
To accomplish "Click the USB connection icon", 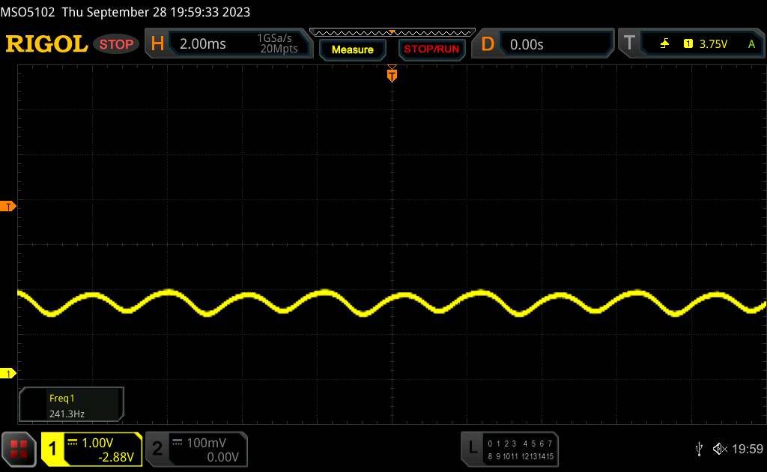I will (x=699, y=449).
